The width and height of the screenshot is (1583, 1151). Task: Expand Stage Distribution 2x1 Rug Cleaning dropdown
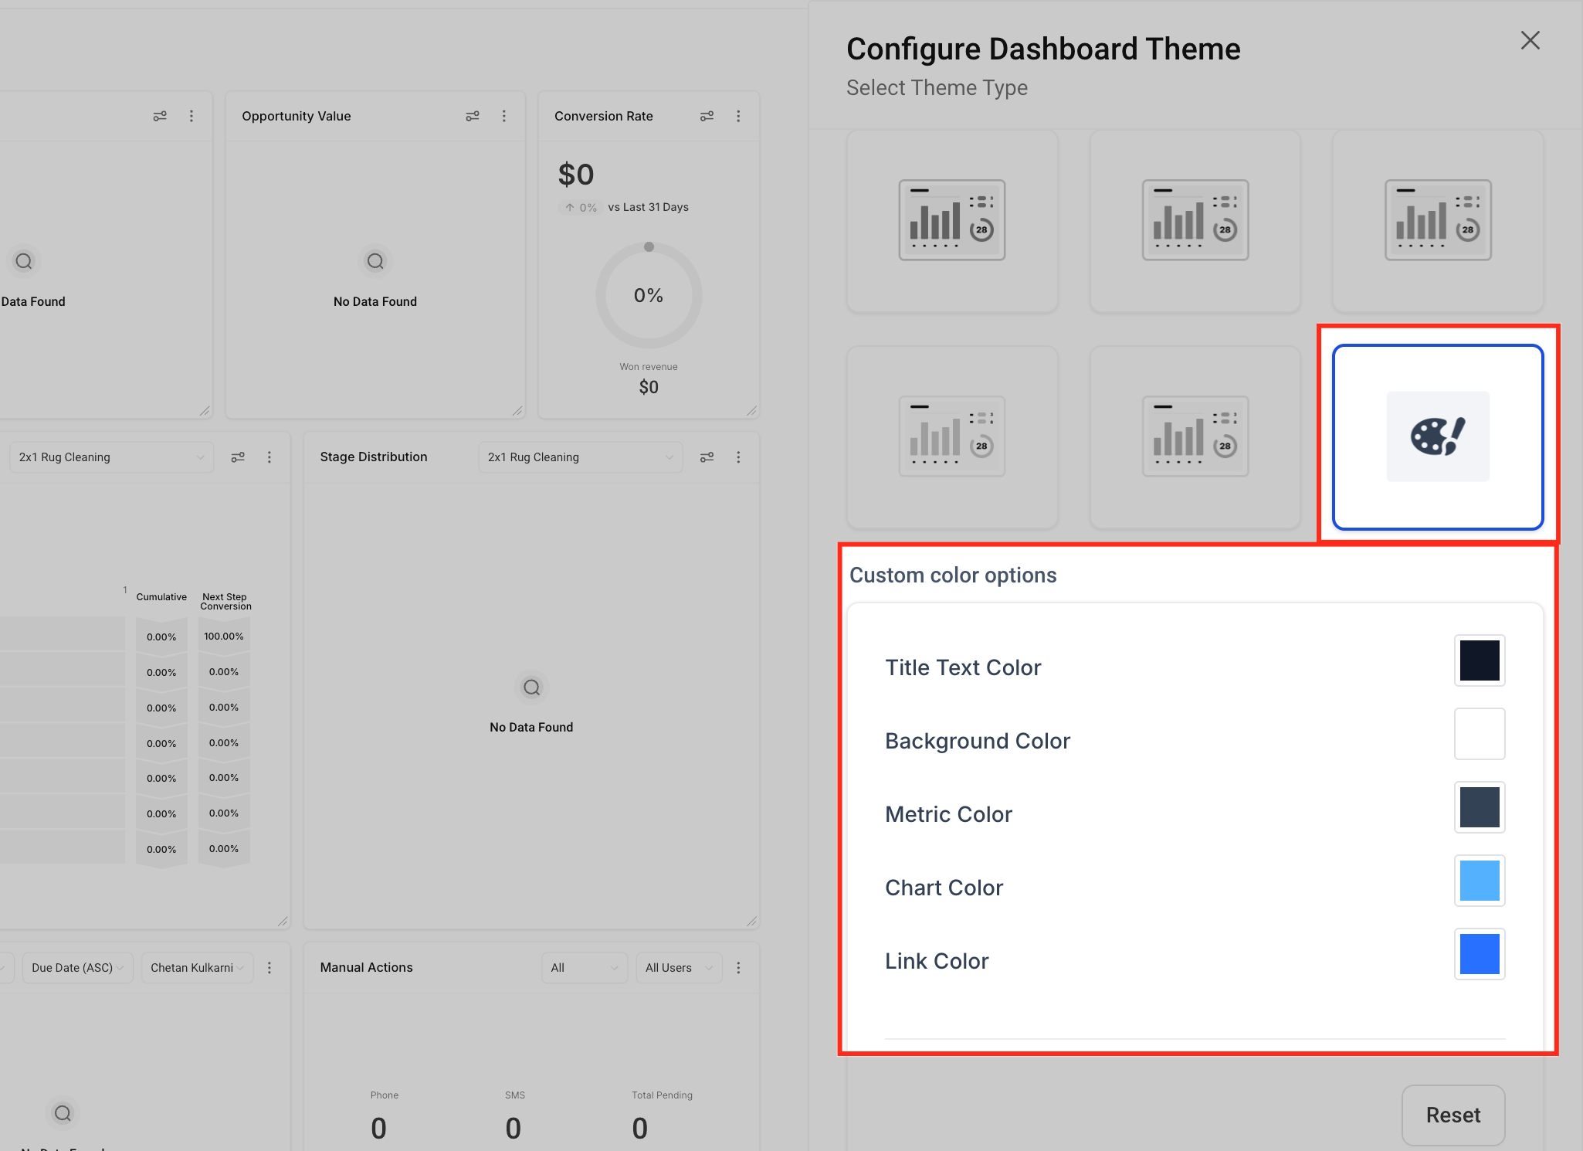pos(580,457)
